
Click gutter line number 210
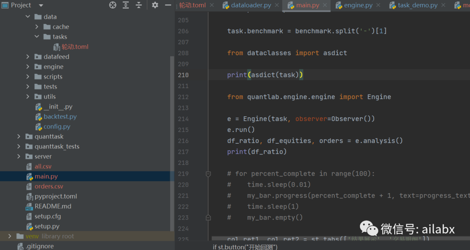point(183,75)
